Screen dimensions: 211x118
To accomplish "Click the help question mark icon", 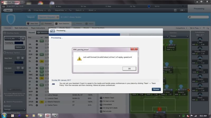I will 175,10.
